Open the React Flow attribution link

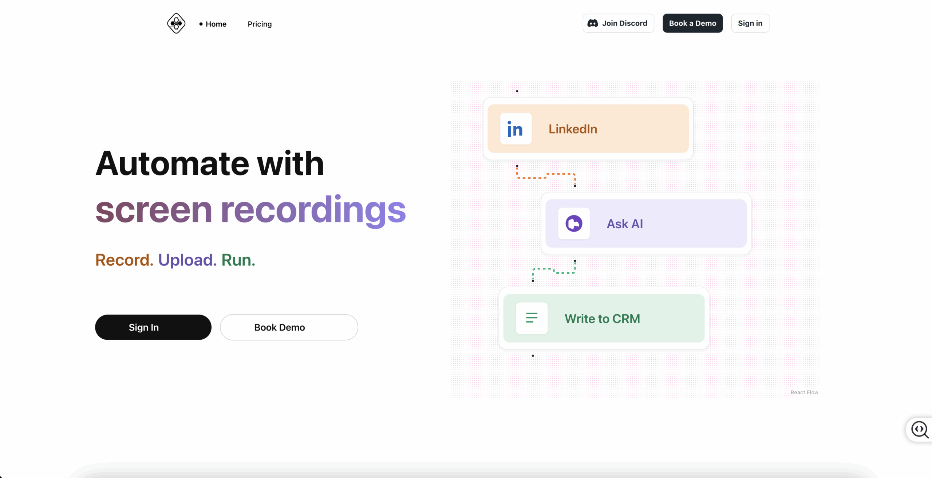tap(804, 392)
